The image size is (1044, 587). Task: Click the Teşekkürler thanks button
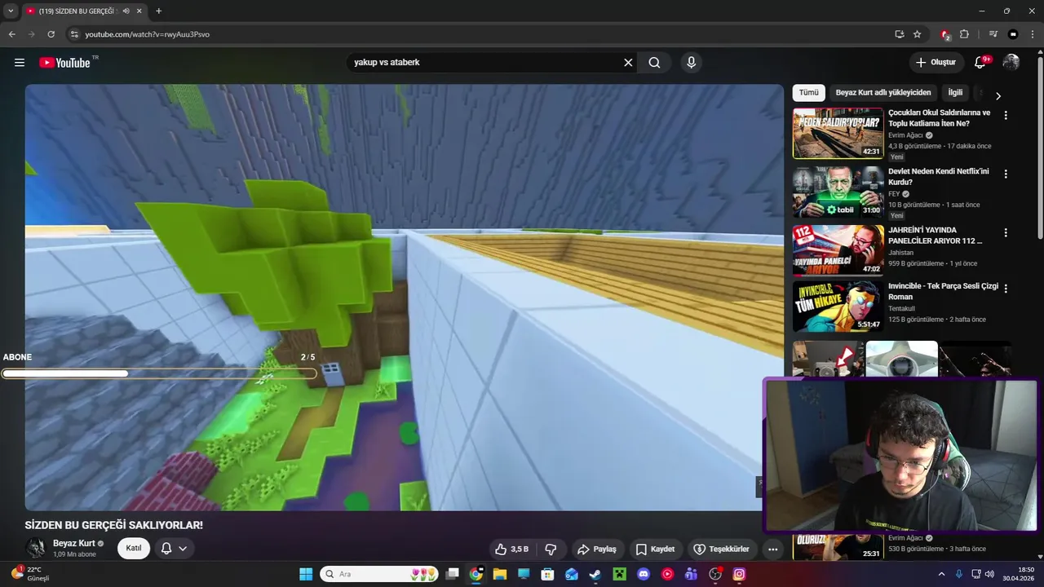(721, 549)
